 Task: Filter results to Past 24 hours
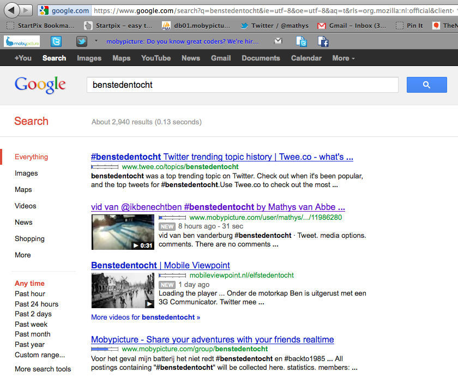(37, 304)
